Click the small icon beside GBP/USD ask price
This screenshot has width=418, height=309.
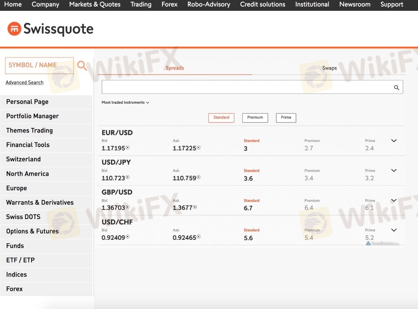pos(195,207)
